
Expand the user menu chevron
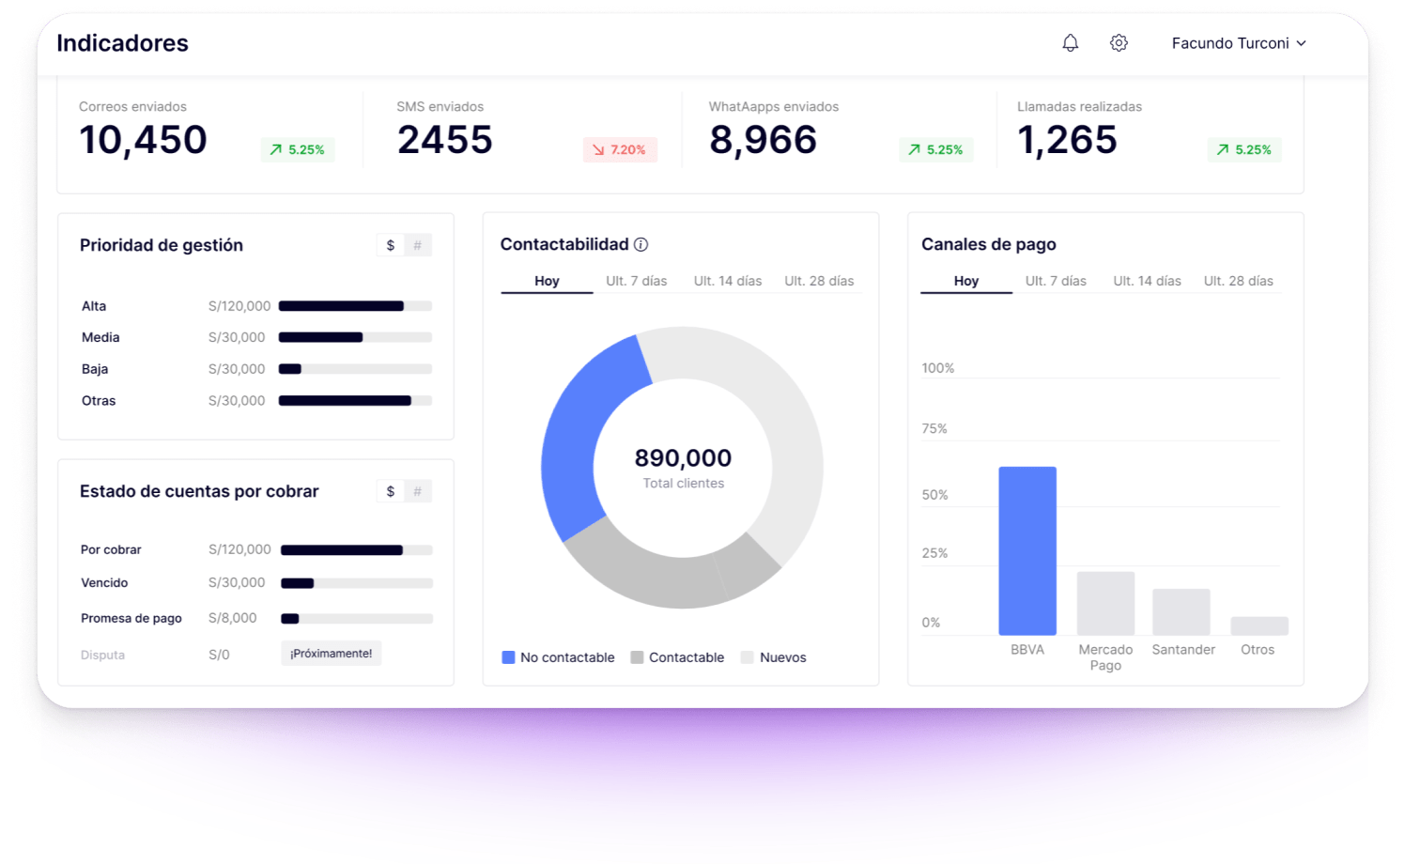tap(1302, 43)
